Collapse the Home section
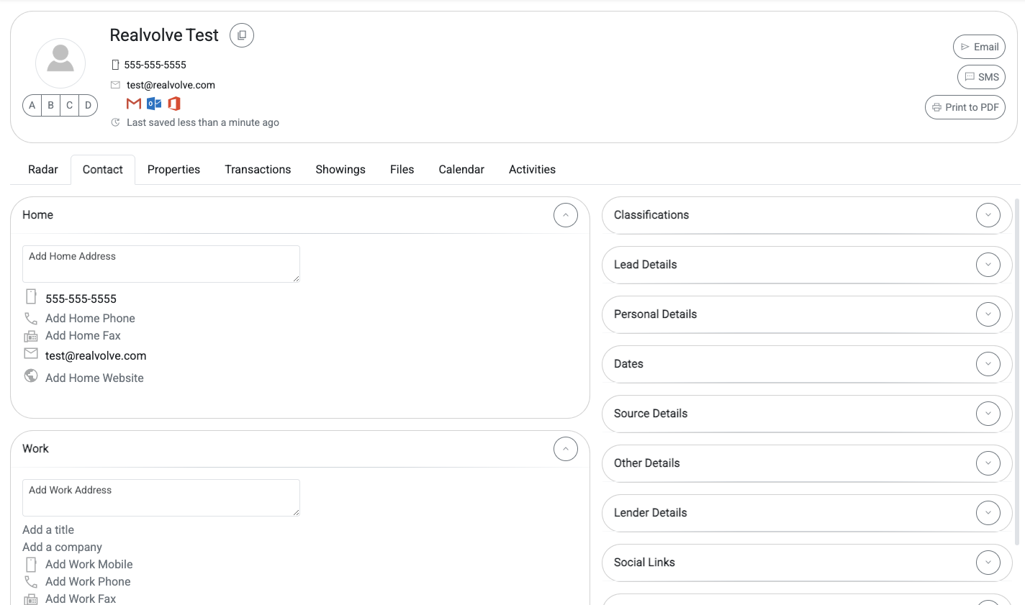The width and height of the screenshot is (1025, 605). pyautogui.click(x=566, y=215)
